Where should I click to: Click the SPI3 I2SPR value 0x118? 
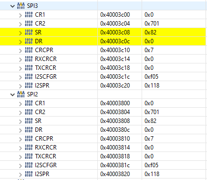click(x=152, y=86)
